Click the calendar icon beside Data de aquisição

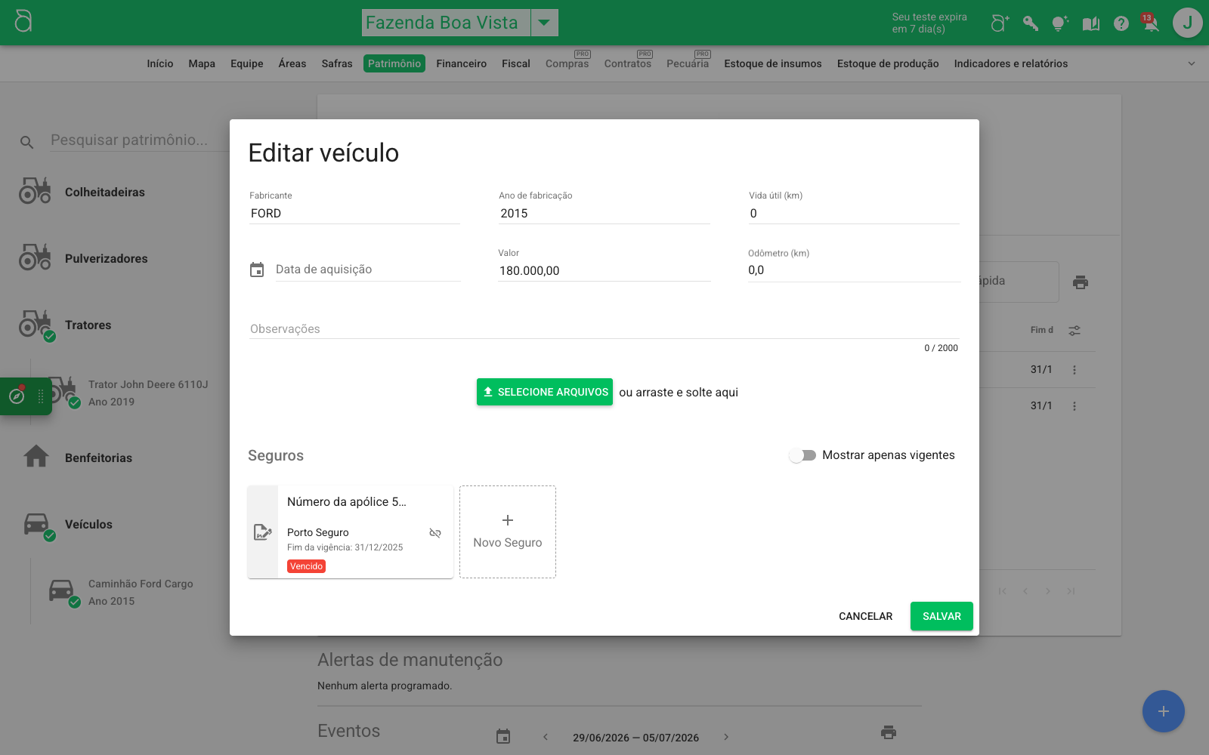pyautogui.click(x=257, y=270)
